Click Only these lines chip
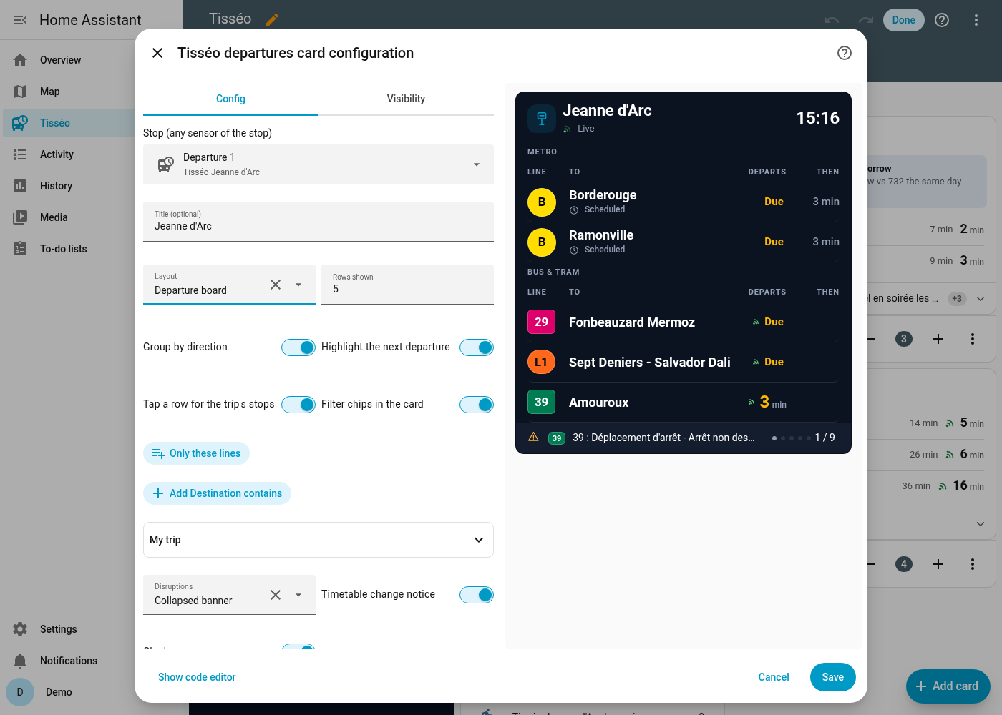Screen dimensions: 1002x715 [196, 453]
